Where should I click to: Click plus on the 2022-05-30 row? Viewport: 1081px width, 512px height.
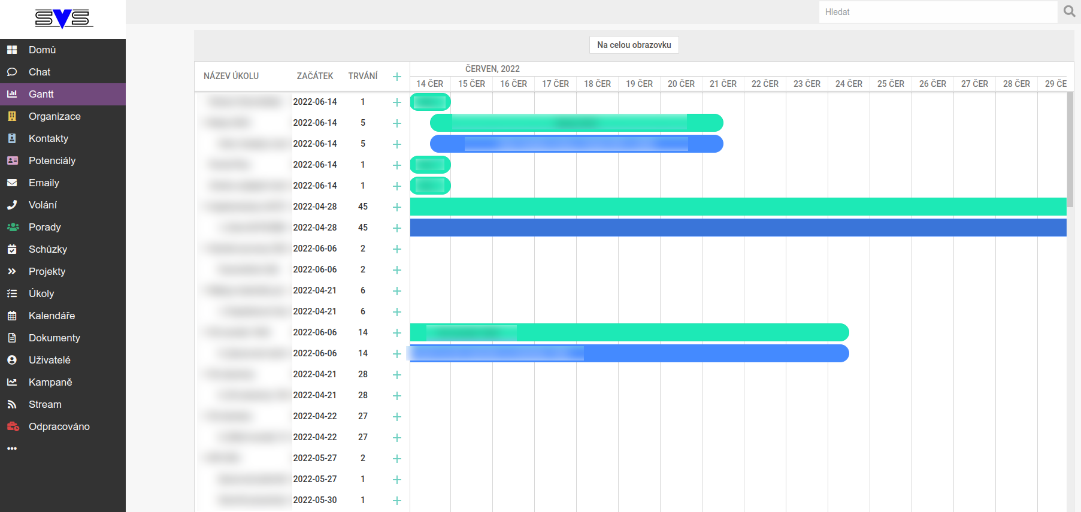coord(396,501)
